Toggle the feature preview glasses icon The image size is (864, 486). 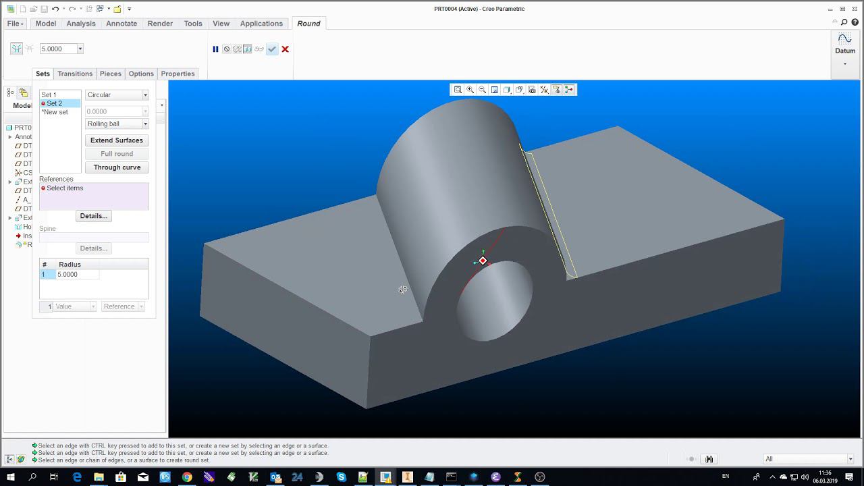coord(259,49)
